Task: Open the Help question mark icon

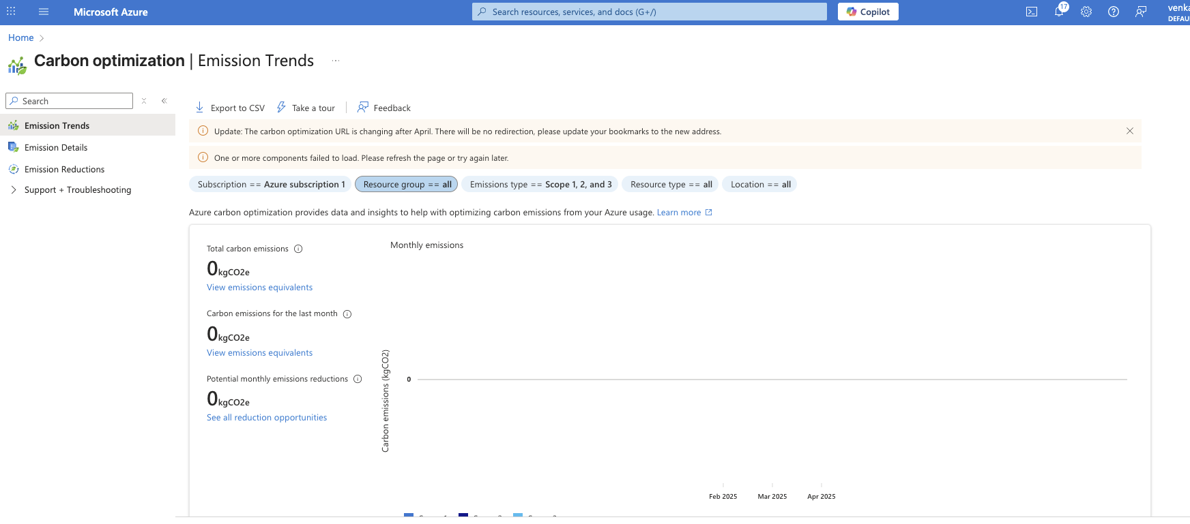Action: tap(1114, 12)
